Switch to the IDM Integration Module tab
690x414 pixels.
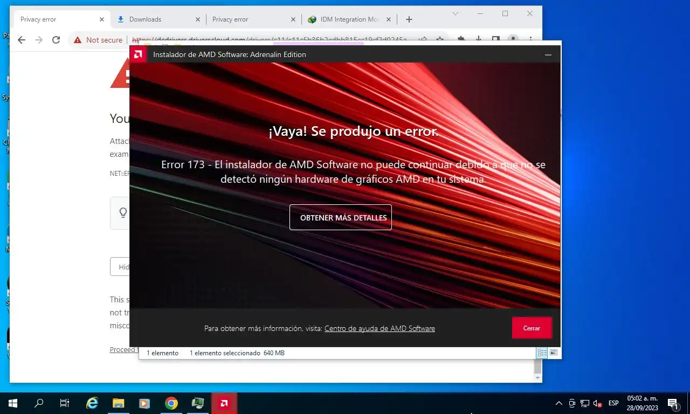pos(350,19)
